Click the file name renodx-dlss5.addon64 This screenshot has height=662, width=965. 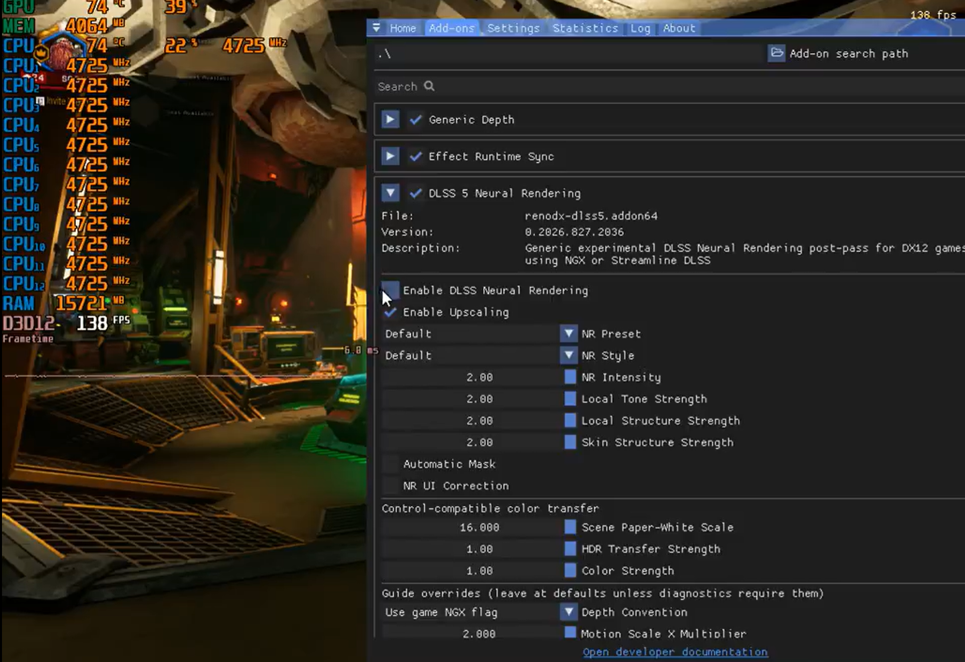pos(591,216)
